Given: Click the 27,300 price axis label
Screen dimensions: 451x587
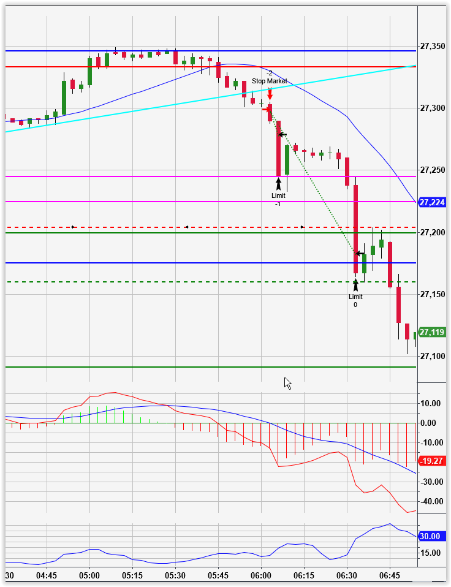Looking at the screenshot, I should [x=433, y=108].
